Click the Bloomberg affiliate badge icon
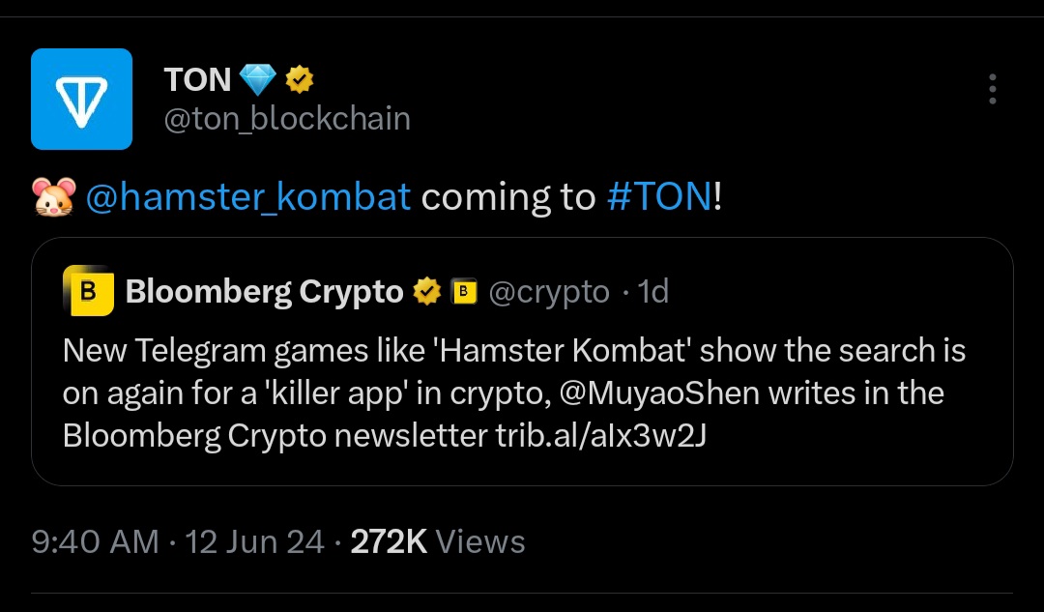This screenshot has width=1044, height=612. tap(465, 291)
